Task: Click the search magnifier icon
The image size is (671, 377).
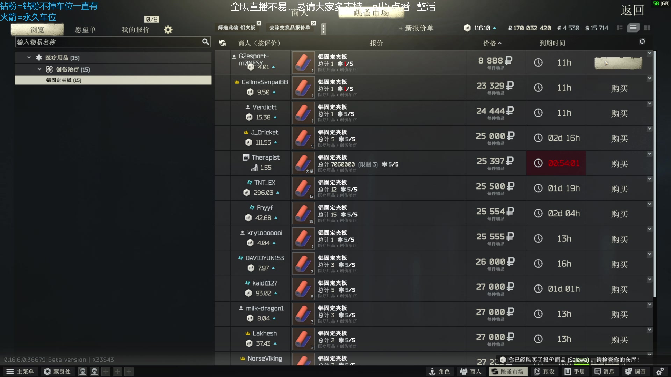Action: coord(205,42)
